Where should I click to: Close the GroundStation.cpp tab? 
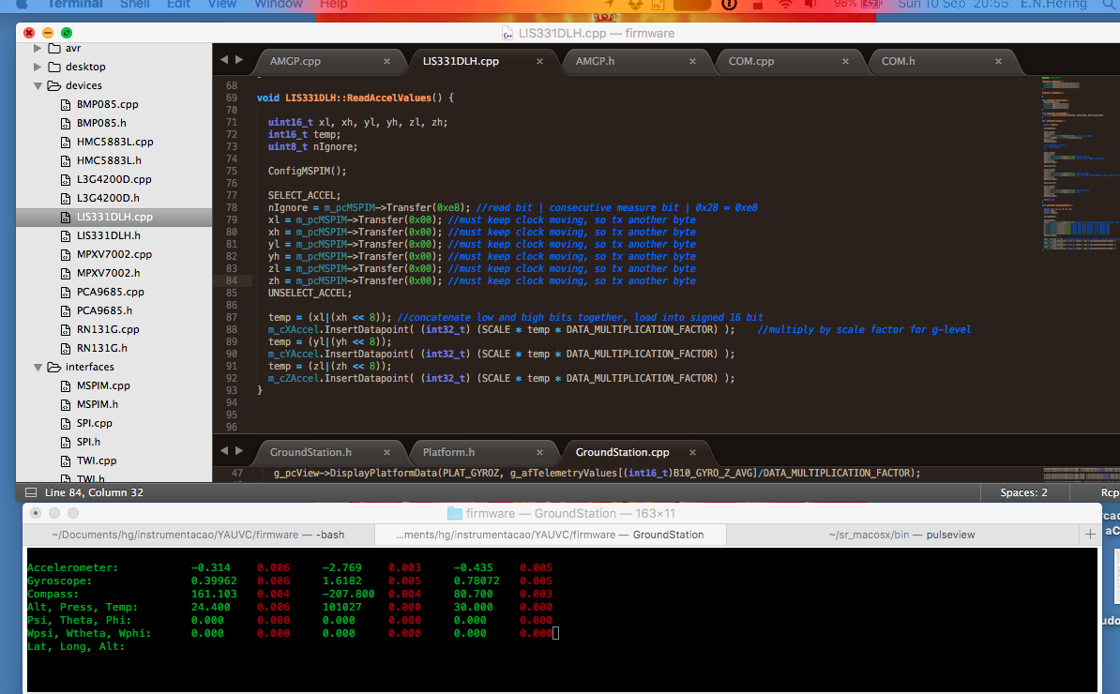692,453
